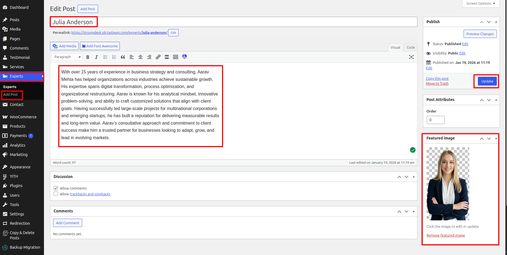
Task: Collapse the Discussion panel
Action: (x=414, y=177)
